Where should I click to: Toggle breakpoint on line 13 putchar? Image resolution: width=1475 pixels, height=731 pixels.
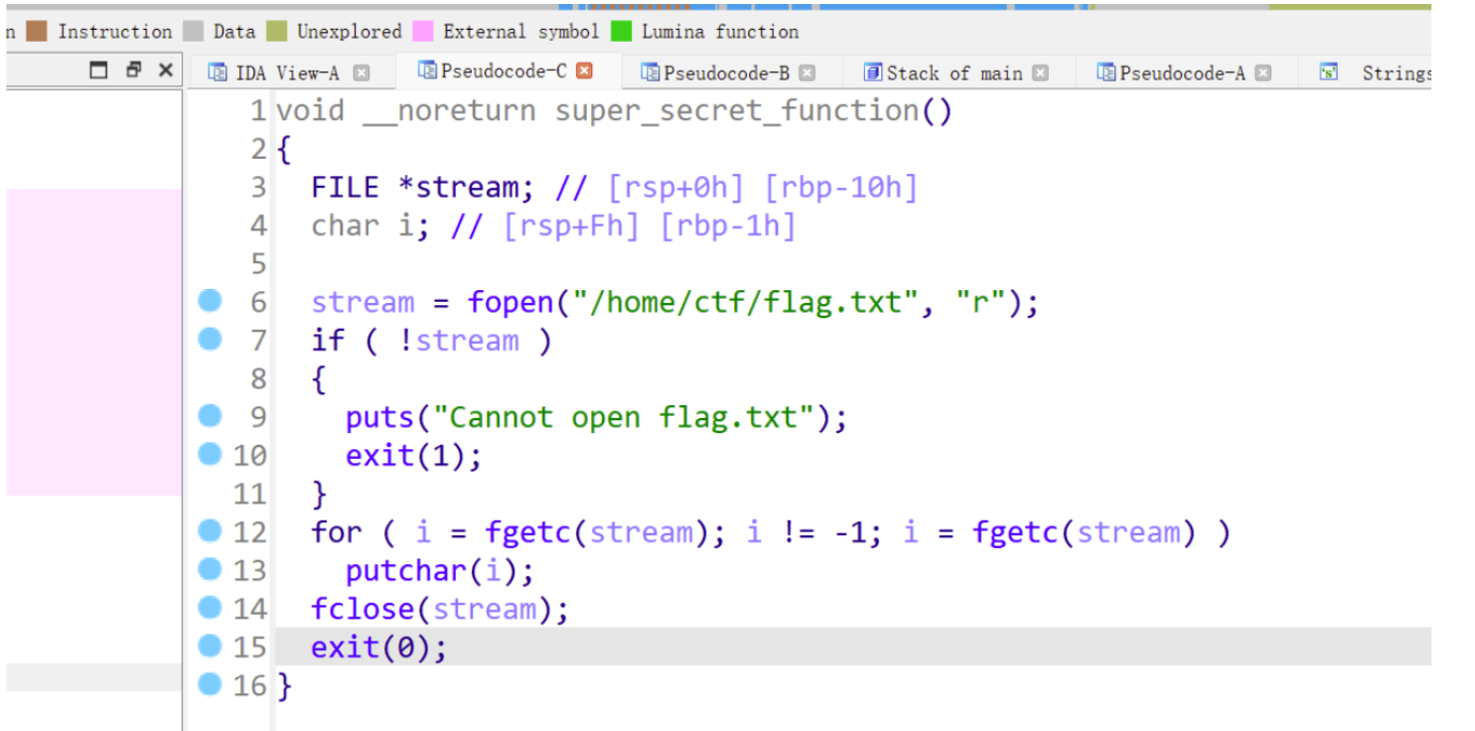[210, 569]
